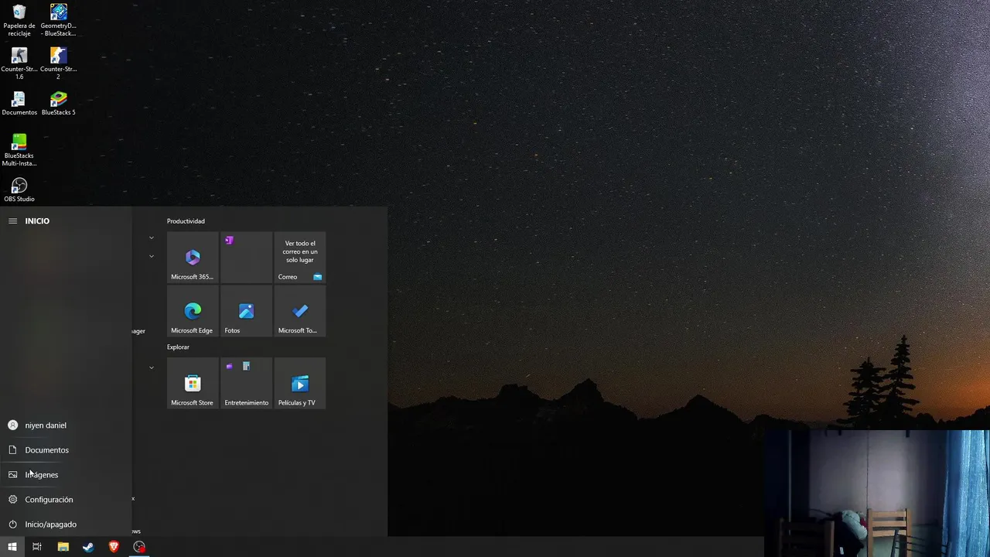990x557 pixels.
Task: Open the OneNote folder tile
Action: (x=246, y=258)
